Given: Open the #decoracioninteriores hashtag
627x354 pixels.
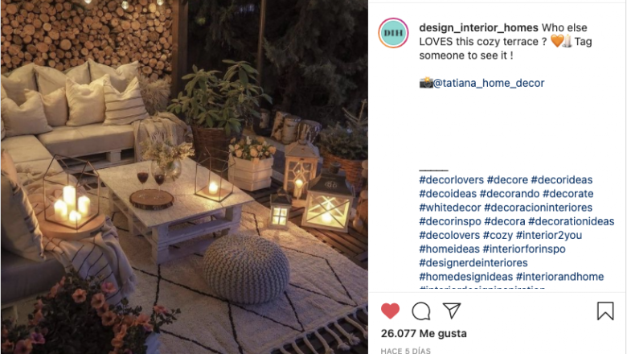Looking at the screenshot, I should (x=539, y=208).
